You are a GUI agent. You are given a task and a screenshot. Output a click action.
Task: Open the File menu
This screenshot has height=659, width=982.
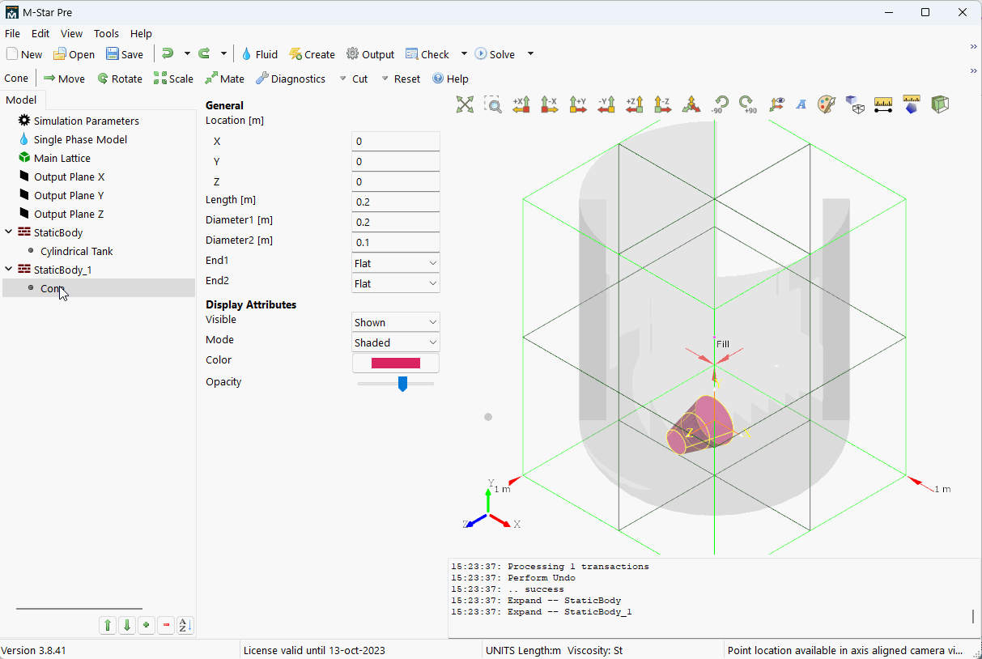click(12, 33)
